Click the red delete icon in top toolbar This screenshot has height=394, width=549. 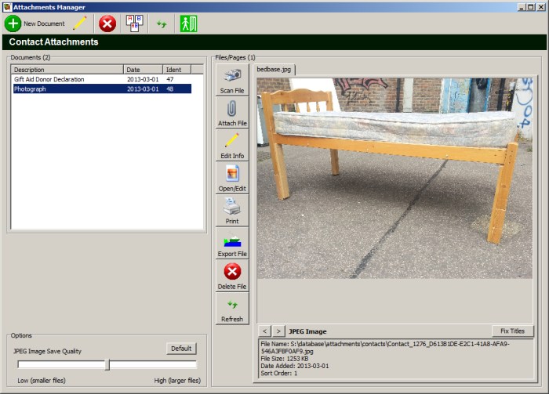(108, 23)
